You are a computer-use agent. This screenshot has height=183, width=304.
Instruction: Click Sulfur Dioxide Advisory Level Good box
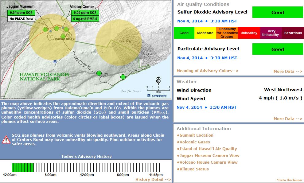coord(278,12)
